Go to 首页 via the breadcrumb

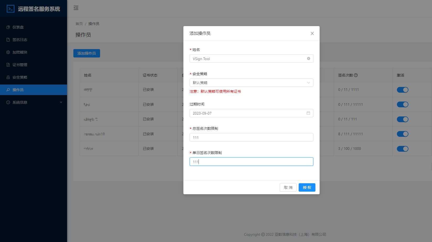click(79, 23)
